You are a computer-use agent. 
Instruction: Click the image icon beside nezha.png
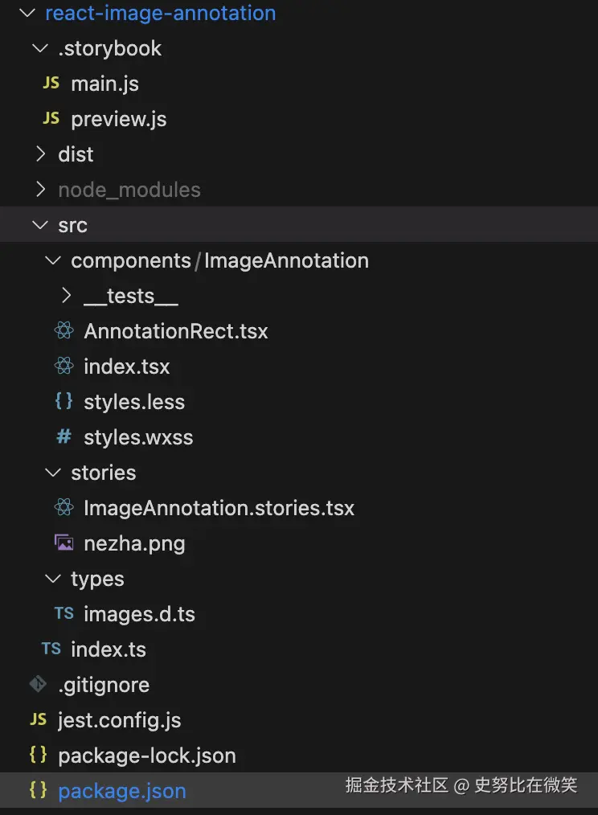[64, 543]
